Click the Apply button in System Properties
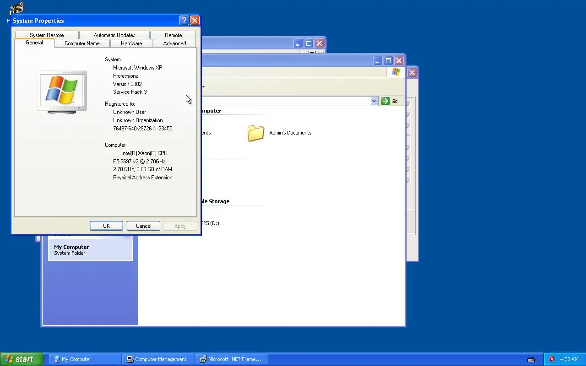586x366 pixels. (180, 226)
